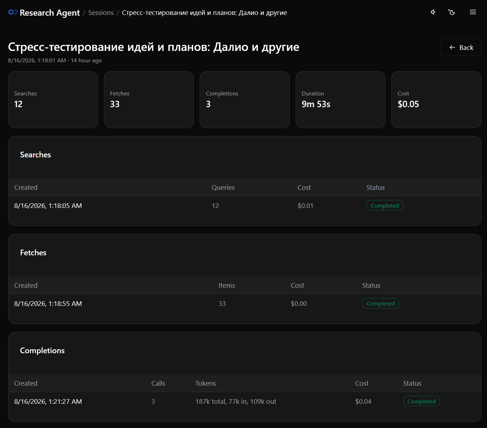Click the tokens cell 187k total, 77k in
This screenshot has height=428, width=487.
coord(236,402)
